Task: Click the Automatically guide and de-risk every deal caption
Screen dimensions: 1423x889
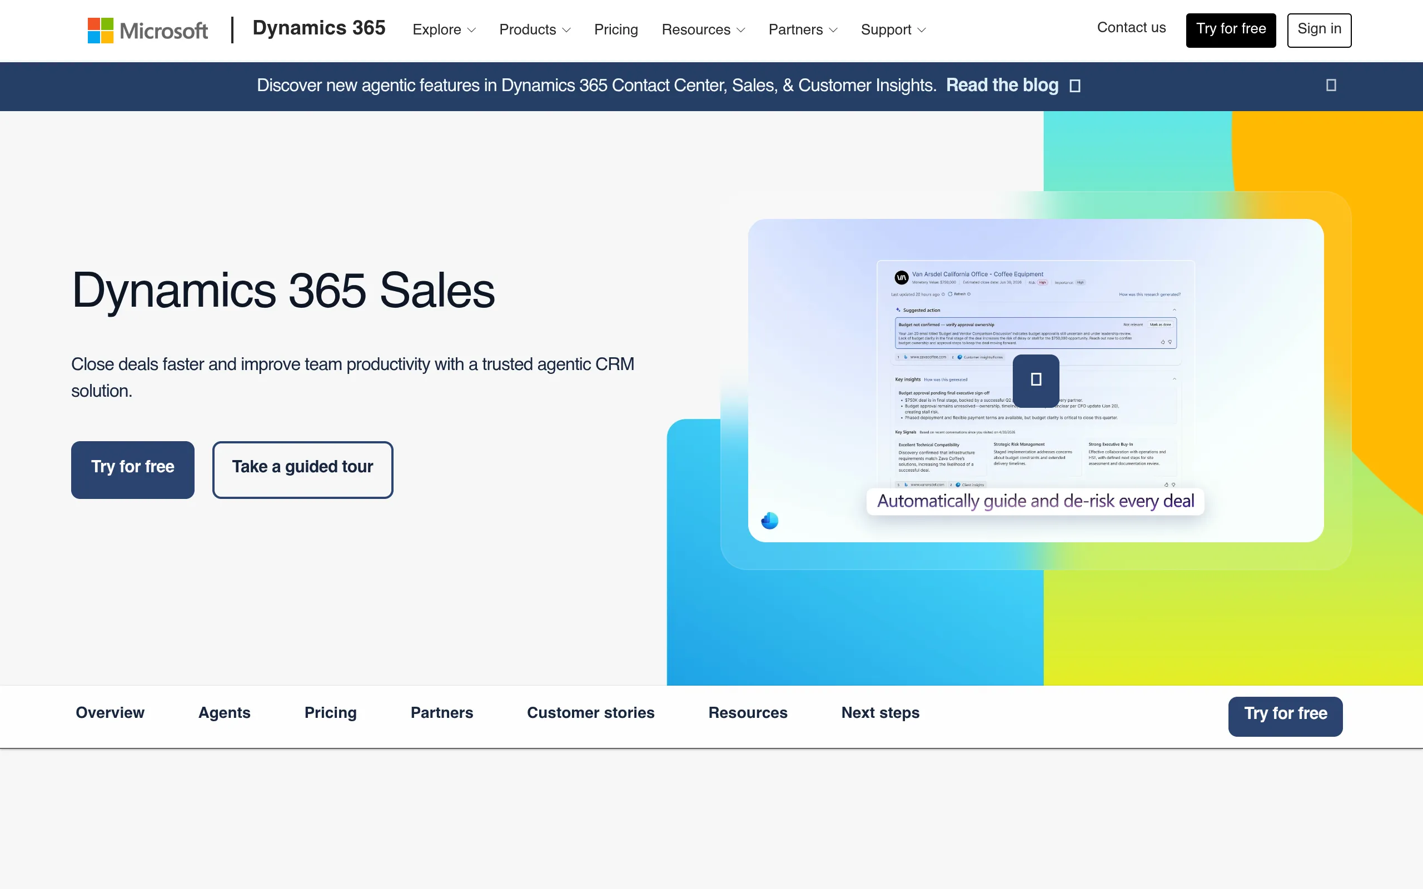Action: tap(1036, 501)
